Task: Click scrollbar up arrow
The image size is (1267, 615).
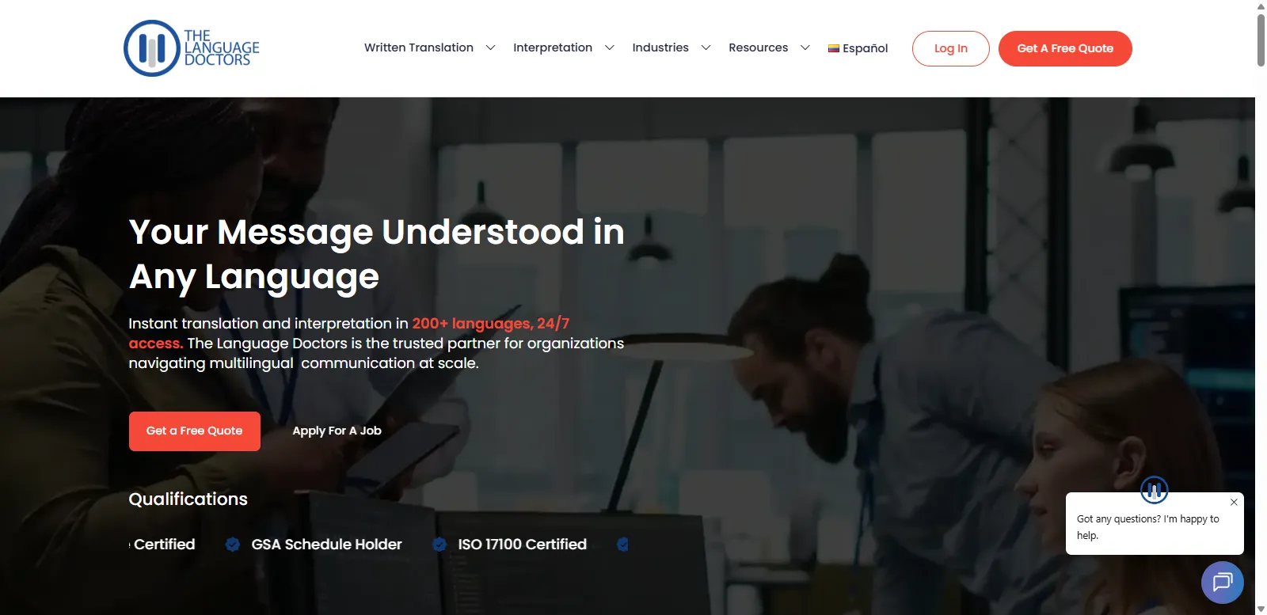Action: (1261, 6)
